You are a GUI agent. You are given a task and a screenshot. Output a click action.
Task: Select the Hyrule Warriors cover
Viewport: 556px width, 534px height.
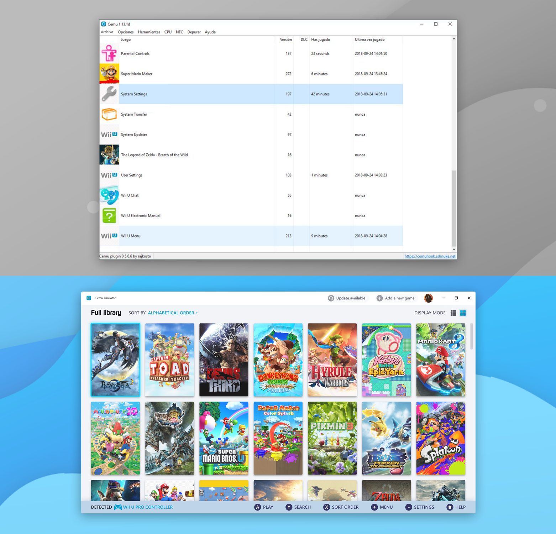click(x=332, y=360)
